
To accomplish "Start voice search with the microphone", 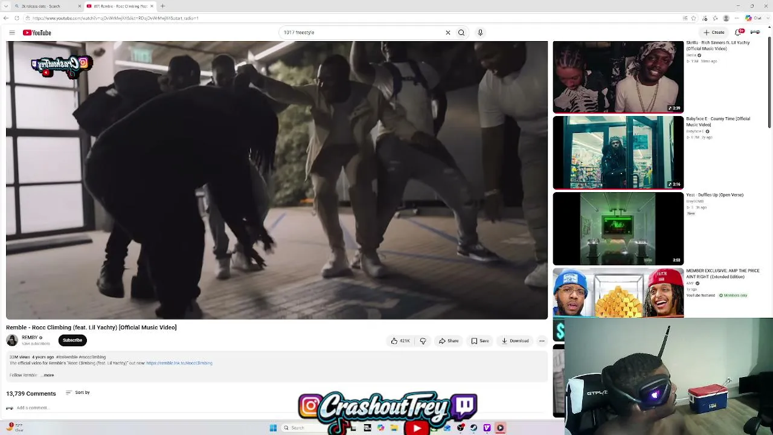I will 480,33.
